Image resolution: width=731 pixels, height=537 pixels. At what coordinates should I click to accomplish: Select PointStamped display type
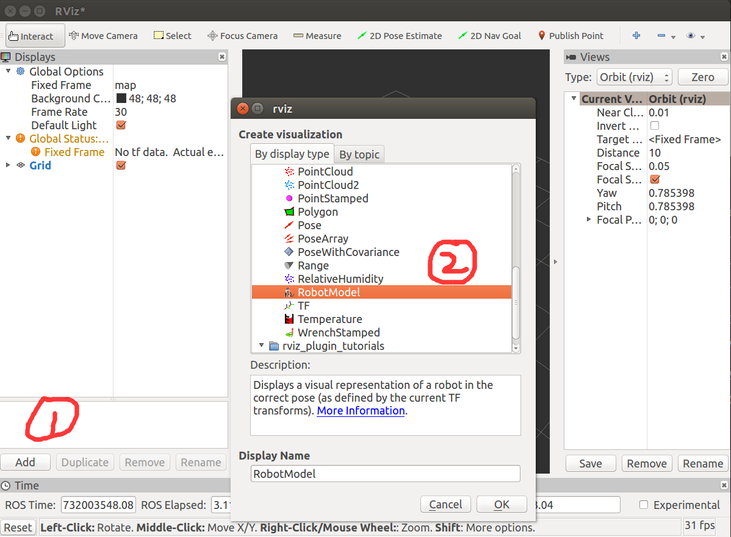[333, 199]
